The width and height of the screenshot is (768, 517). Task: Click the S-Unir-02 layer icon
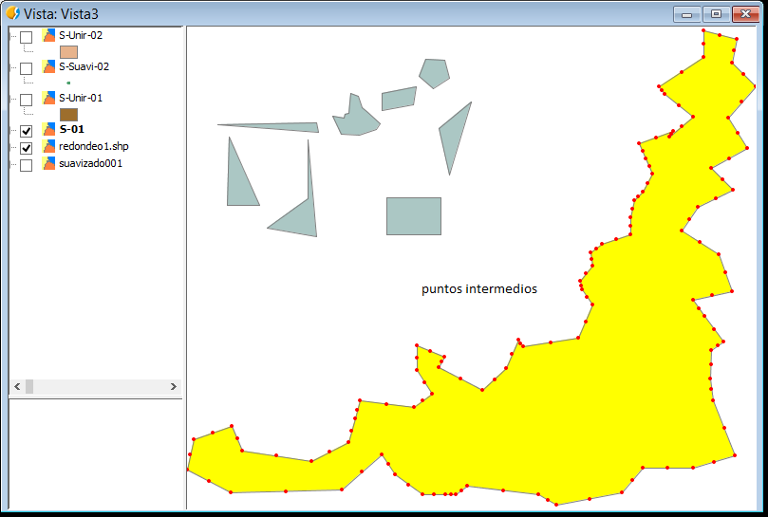click(x=49, y=36)
